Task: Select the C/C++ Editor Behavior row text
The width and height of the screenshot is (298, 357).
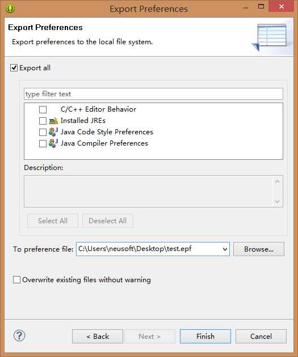Action: 99,109
